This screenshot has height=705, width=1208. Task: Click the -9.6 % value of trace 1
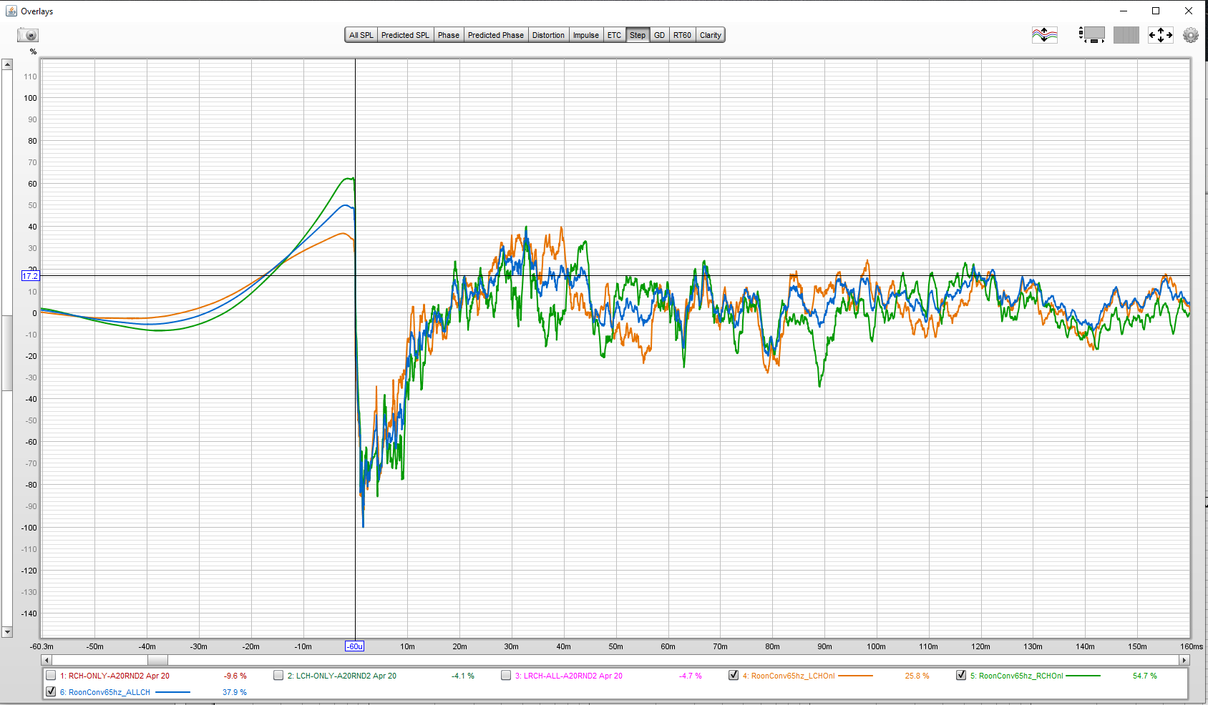[235, 676]
